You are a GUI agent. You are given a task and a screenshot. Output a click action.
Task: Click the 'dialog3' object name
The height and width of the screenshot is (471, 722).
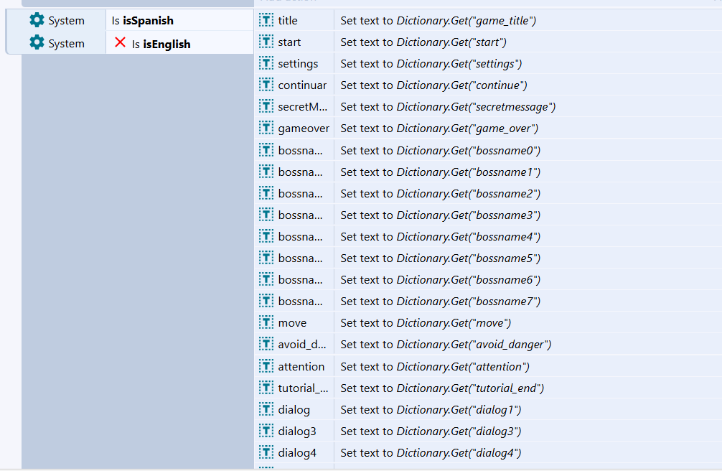[x=297, y=432]
